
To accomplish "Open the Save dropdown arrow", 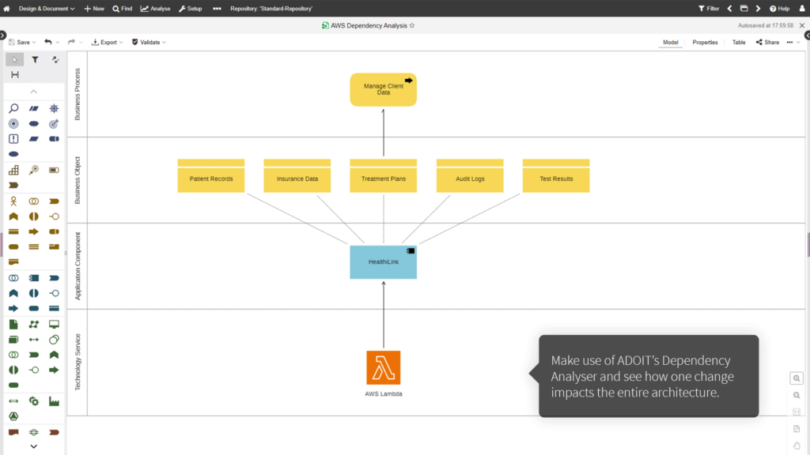I will [x=34, y=42].
